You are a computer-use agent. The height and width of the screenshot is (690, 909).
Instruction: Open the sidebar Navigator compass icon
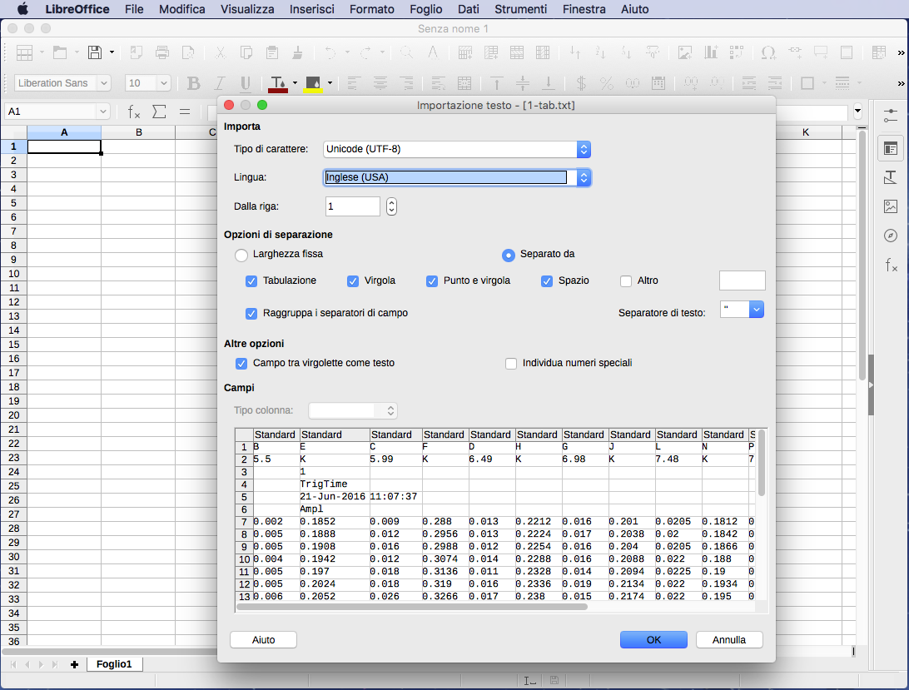pyautogui.click(x=891, y=236)
